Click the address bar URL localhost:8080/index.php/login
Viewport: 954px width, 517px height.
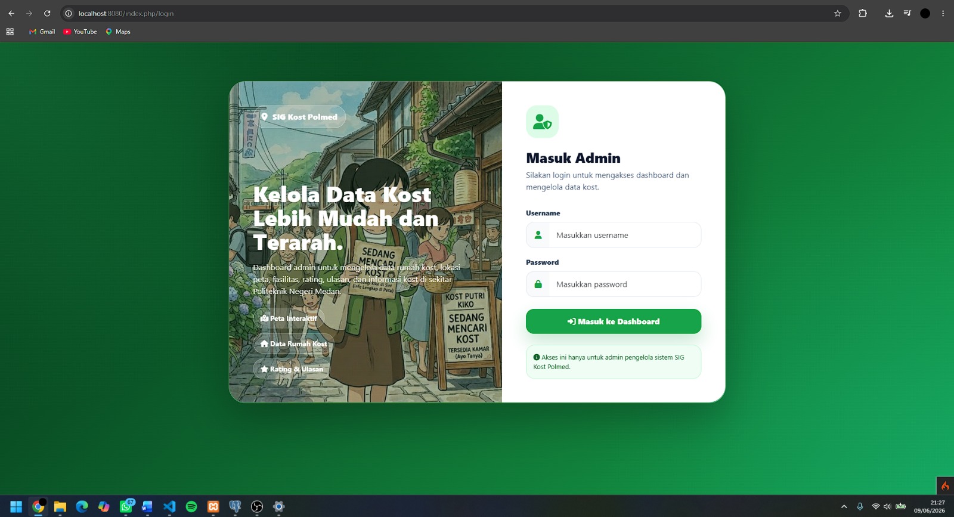click(x=126, y=13)
